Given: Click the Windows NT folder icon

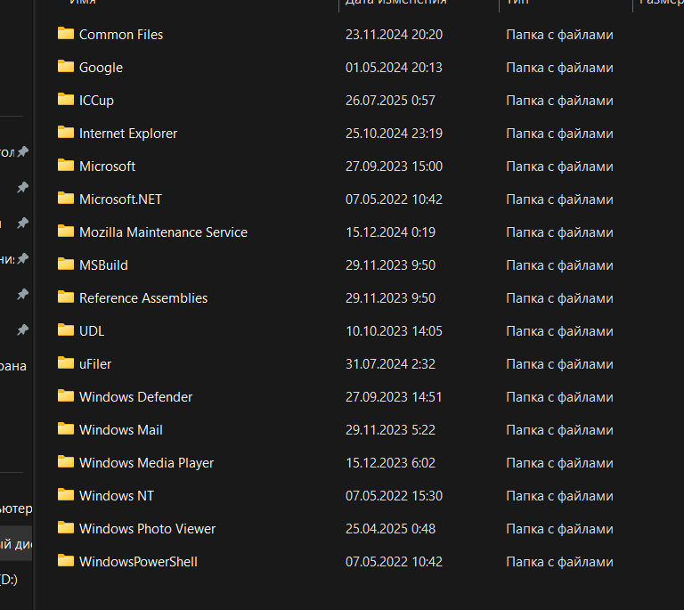Looking at the screenshot, I should pyautogui.click(x=66, y=495).
